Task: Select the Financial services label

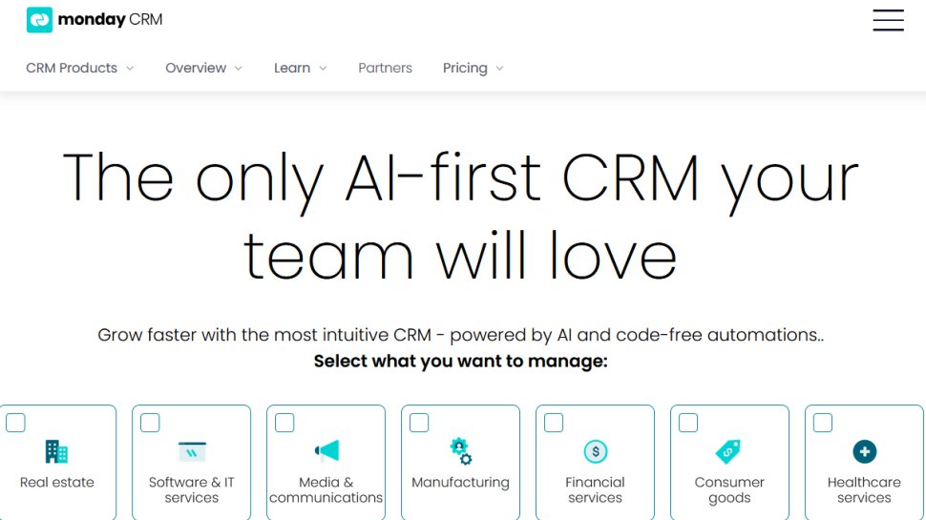Action: 596,489
